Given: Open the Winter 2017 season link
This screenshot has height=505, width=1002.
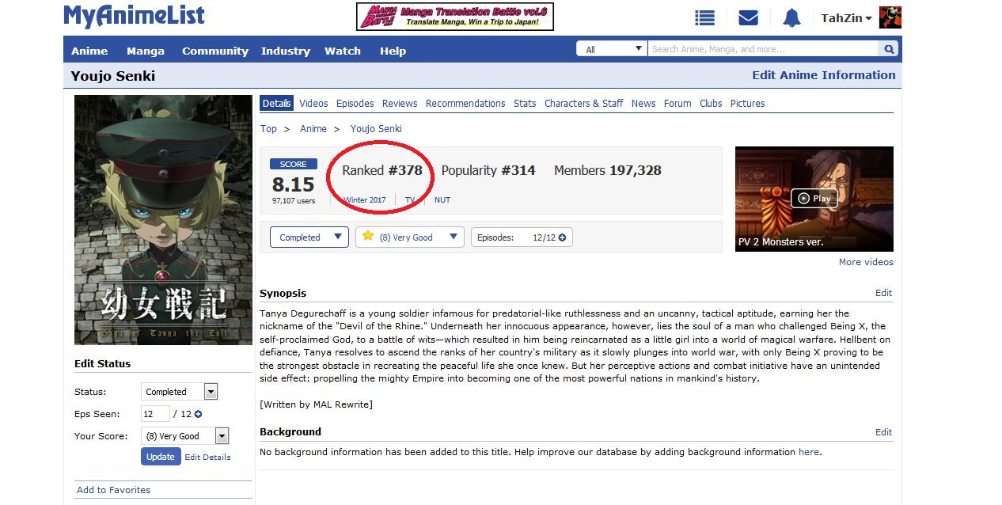Looking at the screenshot, I should click(365, 200).
